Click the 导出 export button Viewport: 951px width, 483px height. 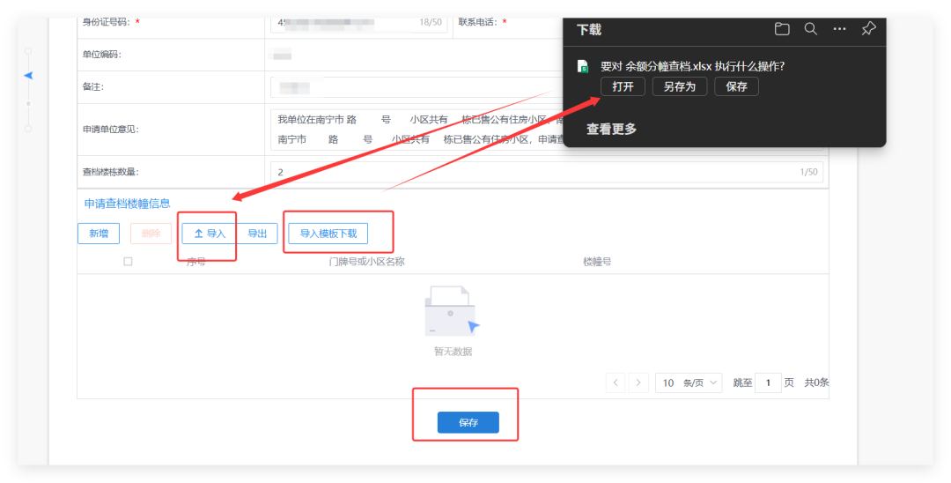pyautogui.click(x=257, y=234)
